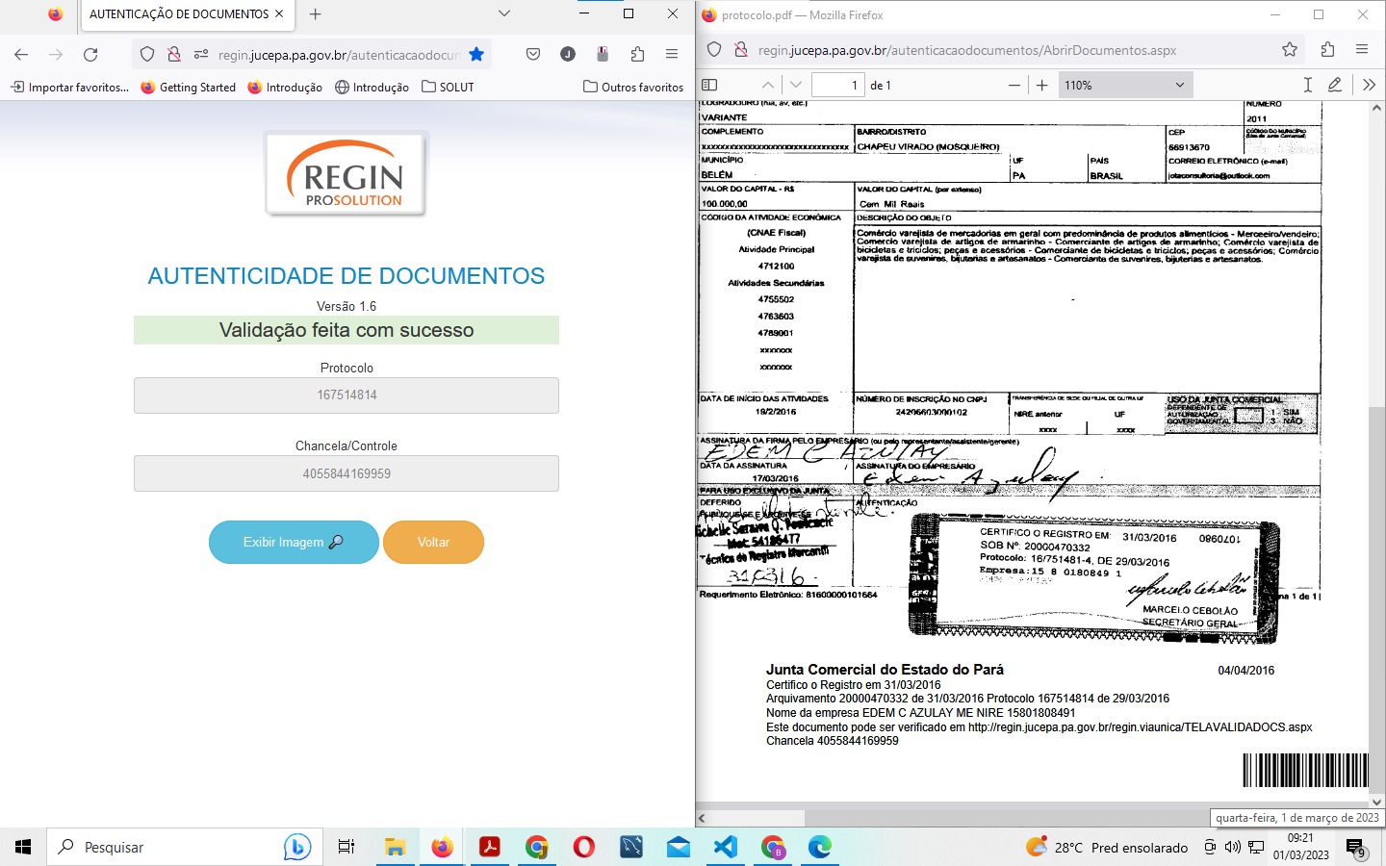Open Task View on the taskbar

click(x=346, y=847)
